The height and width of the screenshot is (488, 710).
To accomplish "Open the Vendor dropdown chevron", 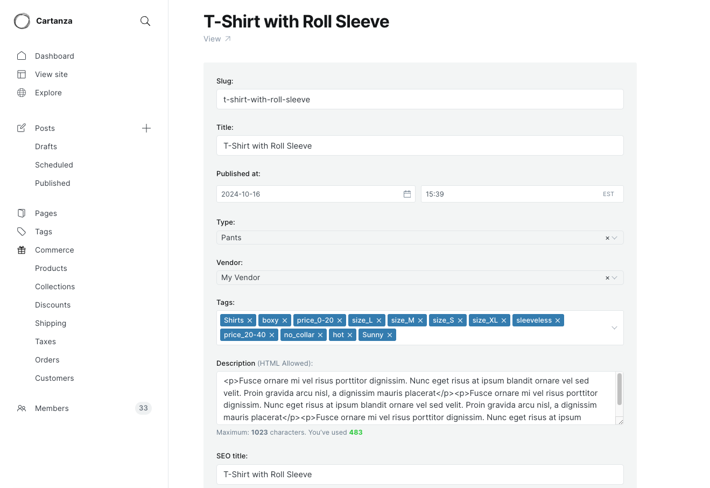I will coord(615,277).
